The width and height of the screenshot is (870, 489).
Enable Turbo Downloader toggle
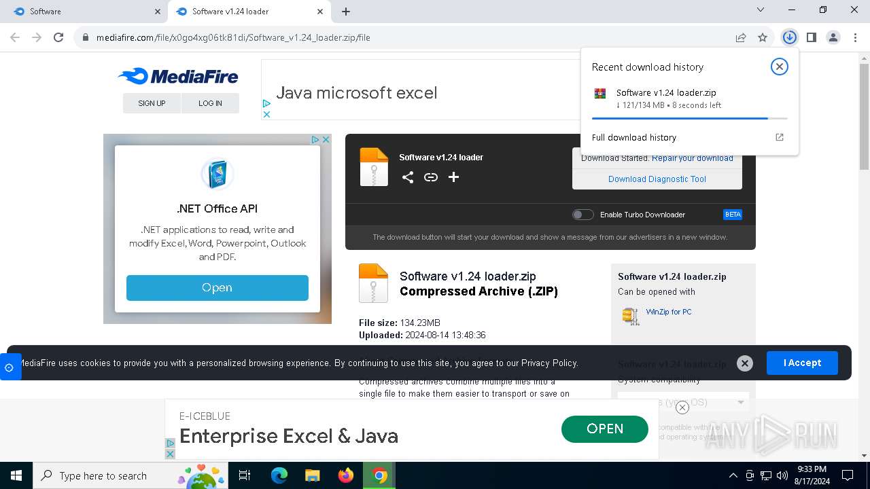pos(582,215)
